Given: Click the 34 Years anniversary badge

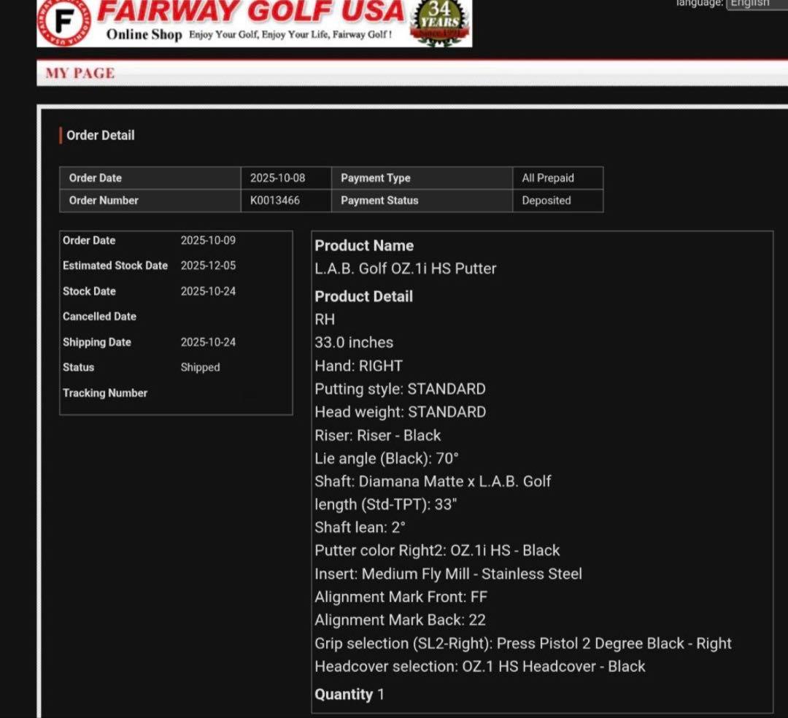Looking at the screenshot, I should (441, 23).
